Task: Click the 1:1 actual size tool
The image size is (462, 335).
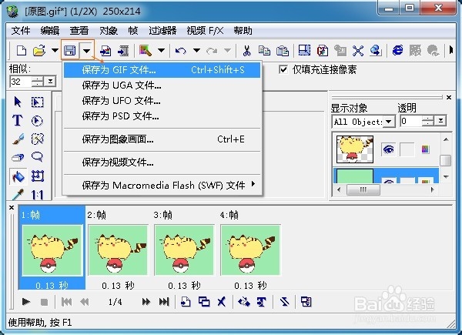Action: pyautogui.click(x=38, y=195)
